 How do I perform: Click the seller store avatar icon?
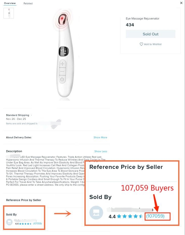click(x=9, y=222)
